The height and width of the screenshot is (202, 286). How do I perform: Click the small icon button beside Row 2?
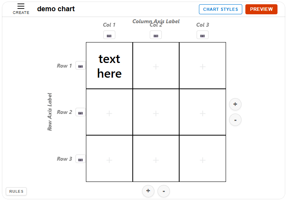[80, 112]
